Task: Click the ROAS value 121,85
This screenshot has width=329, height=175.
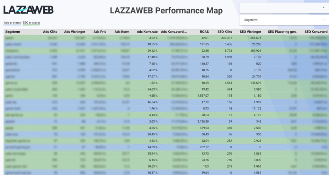Action: 204,44
